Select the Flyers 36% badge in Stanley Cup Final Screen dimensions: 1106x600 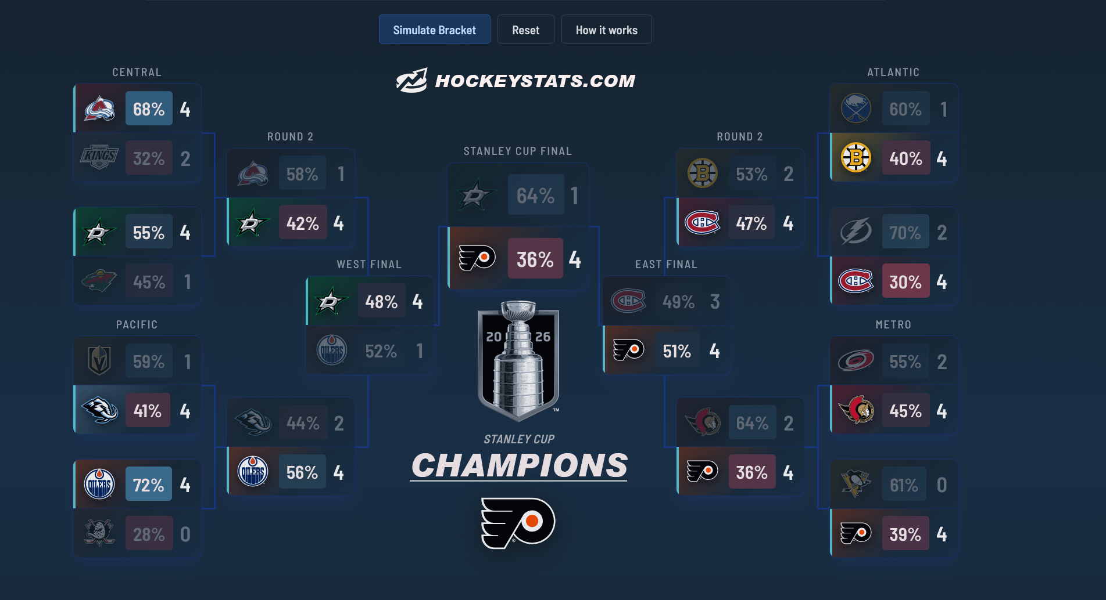click(535, 259)
